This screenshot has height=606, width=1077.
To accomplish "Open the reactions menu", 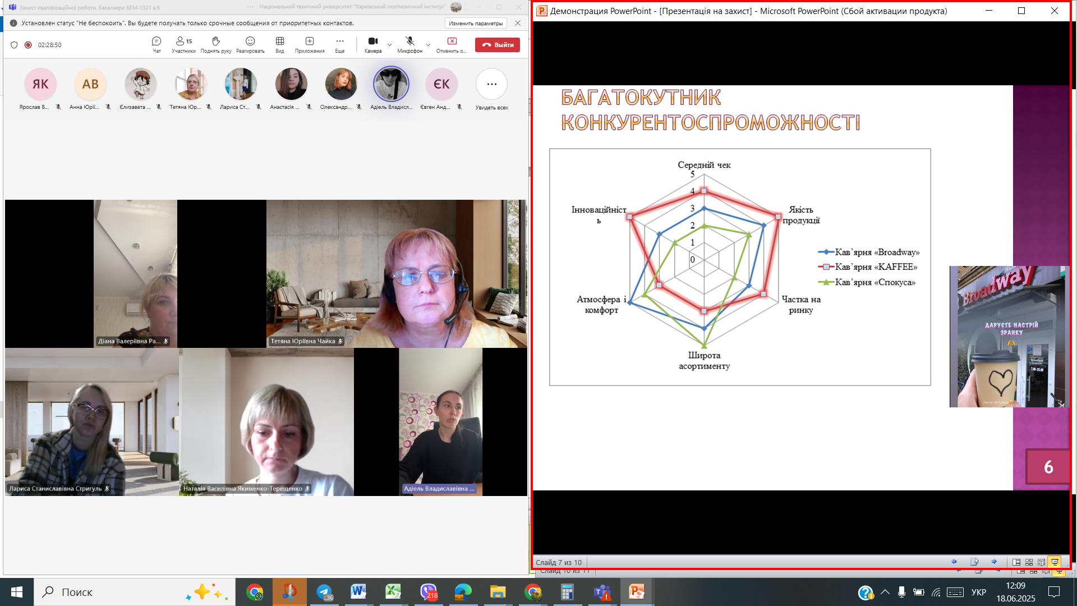I will [250, 44].
